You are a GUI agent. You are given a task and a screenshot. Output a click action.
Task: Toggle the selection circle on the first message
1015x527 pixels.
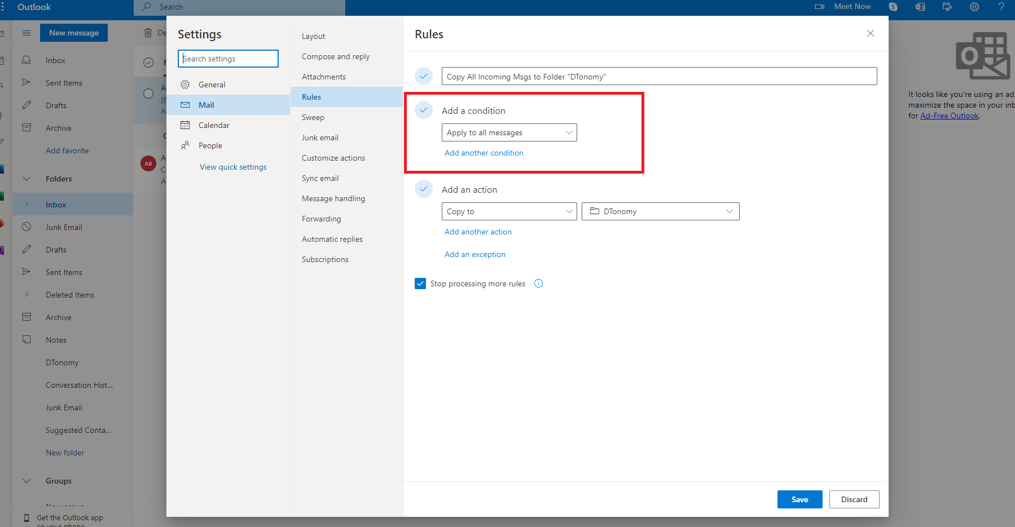pyautogui.click(x=148, y=94)
